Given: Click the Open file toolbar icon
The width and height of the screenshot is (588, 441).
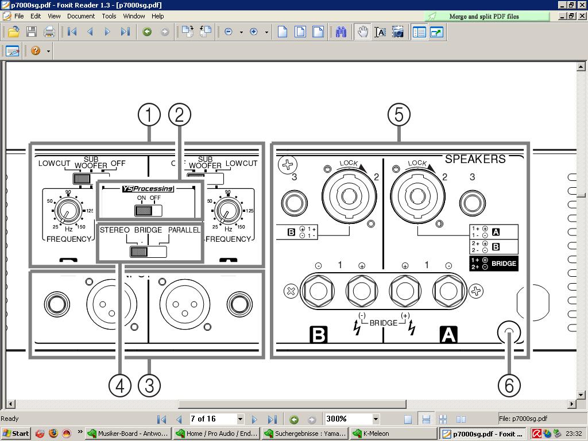Looking at the screenshot, I should pos(14,32).
